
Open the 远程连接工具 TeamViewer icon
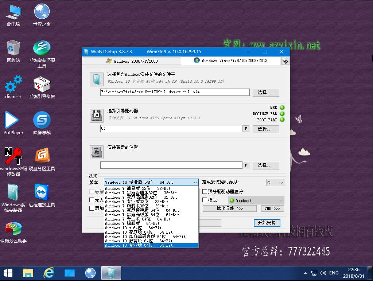coord(42,195)
